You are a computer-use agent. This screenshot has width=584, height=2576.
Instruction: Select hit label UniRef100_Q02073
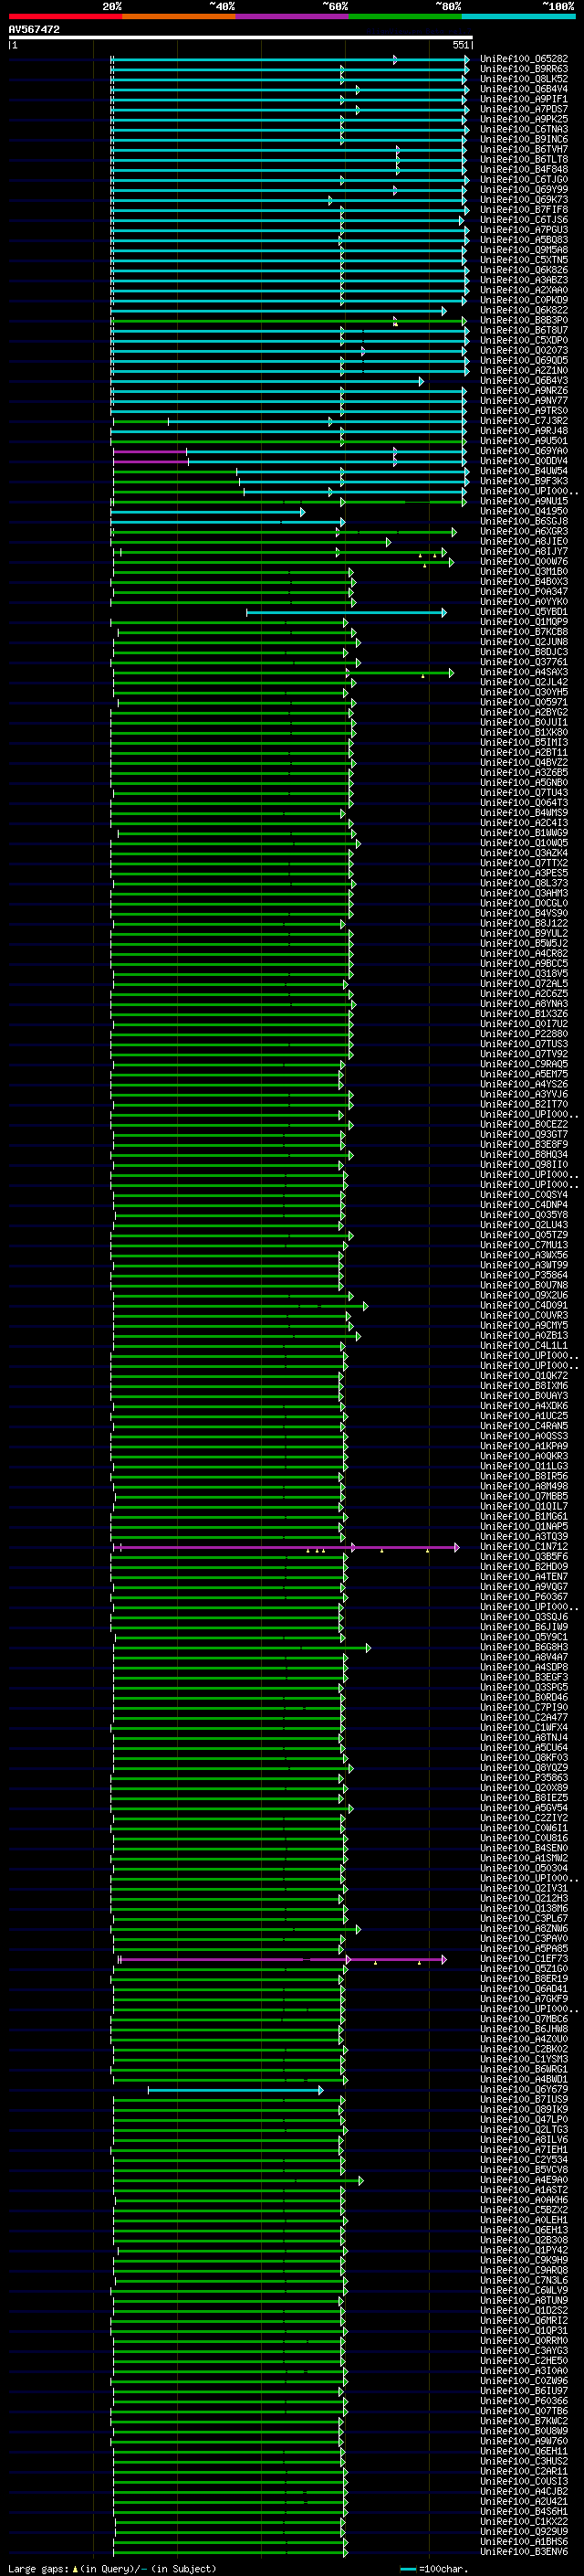pos(524,350)
